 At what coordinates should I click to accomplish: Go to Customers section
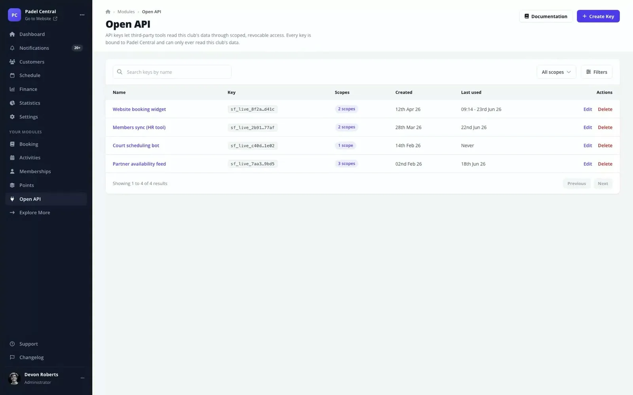[x=46, y=62]
